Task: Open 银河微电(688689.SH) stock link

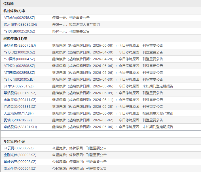Action: 20,25
